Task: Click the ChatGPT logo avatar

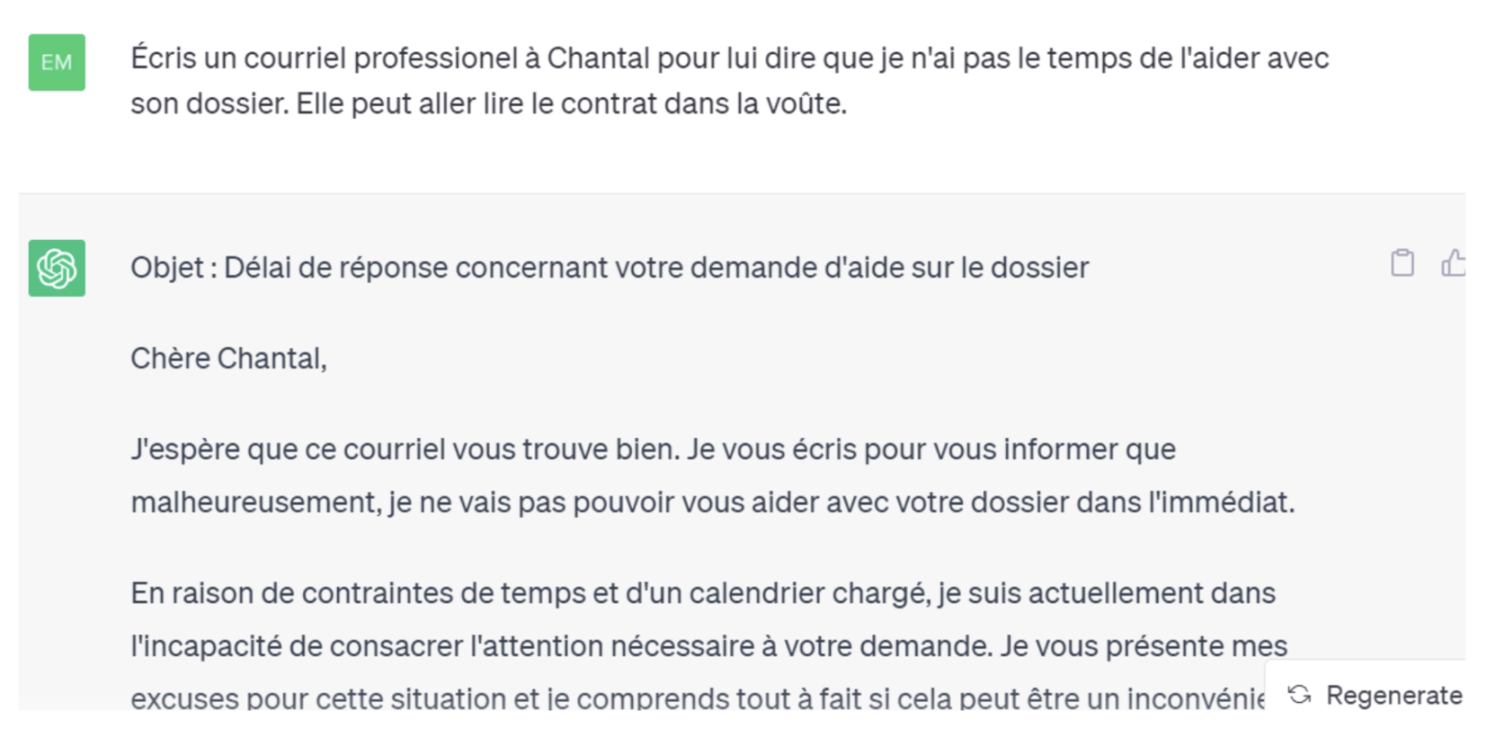Action: pyautogui.click(x=57, y=268)
